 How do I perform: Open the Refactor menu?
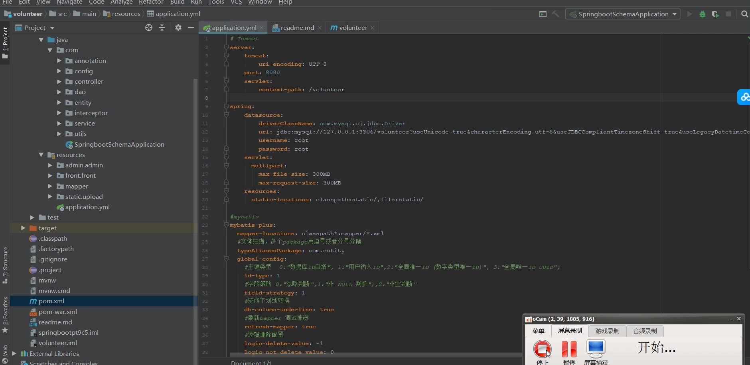[x=151, y=2]
